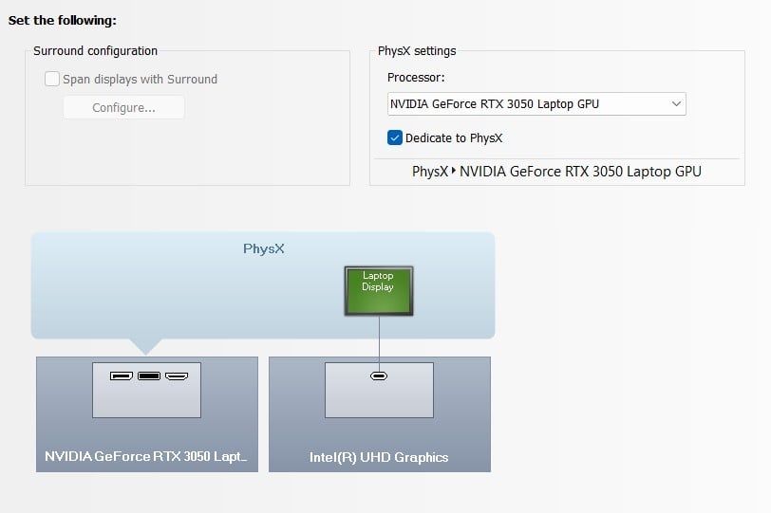This screenshot has height=513, width=771.
Task: Click the connector icon on Intel UHD Graphics
Action: (x=379, y=376)
